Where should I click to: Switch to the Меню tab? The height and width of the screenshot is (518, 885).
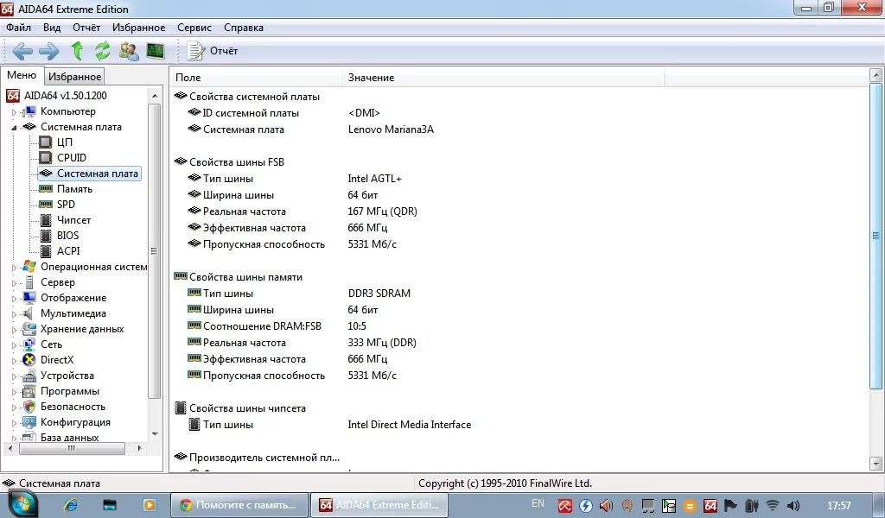coord(22,75)
